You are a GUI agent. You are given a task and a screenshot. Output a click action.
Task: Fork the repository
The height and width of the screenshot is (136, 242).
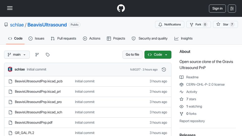(198, 24)
